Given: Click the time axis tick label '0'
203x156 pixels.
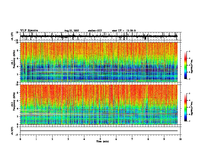Looking at the screenshot, I should (x=20, y=139).
